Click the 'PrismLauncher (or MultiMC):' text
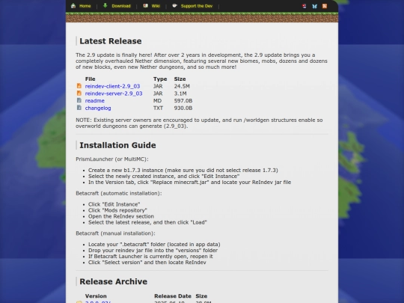404x303 pixels. [112, 159]
